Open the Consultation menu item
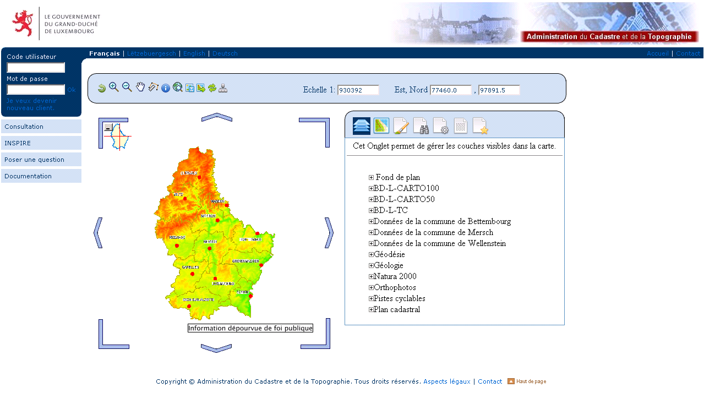This screenshot has height=393, width=704. [41, 127]
